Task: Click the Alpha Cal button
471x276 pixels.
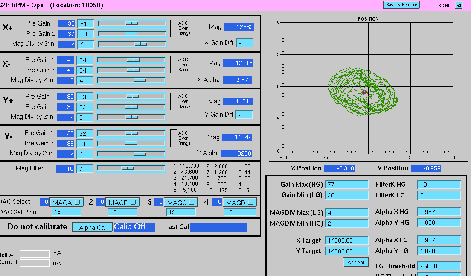Action: (x=92, y=227)
